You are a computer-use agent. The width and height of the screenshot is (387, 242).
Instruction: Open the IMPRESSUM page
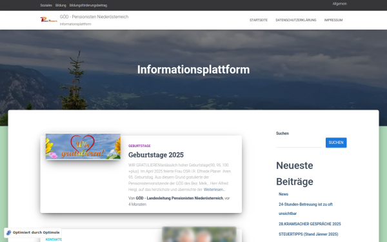(333, 20)
